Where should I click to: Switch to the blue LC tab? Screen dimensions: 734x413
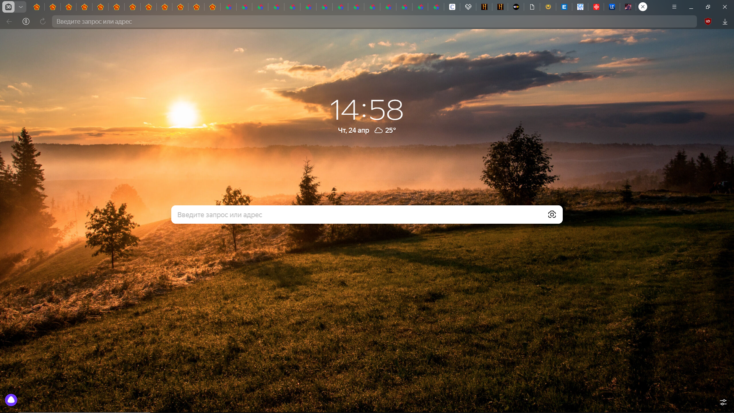(x=612, y=7)
